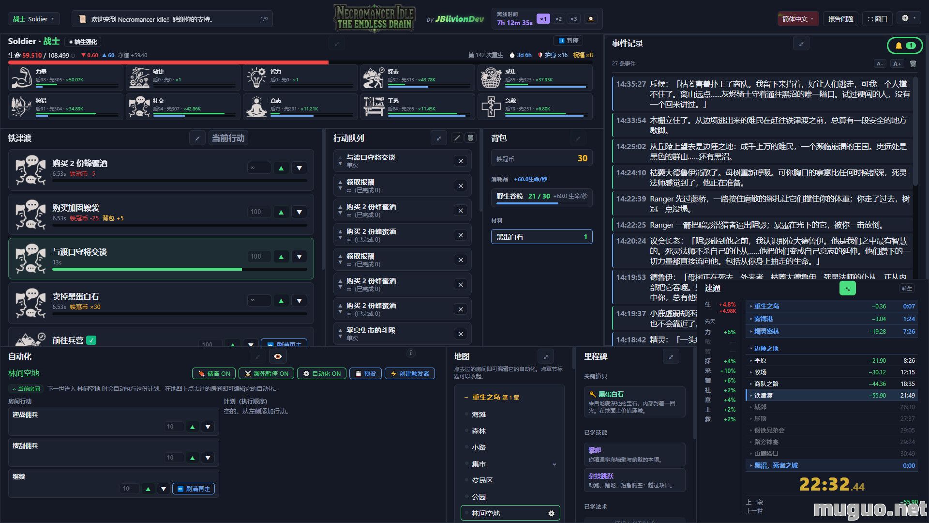
Task: Click the 采集 (gathering) stat icon
Action: [491, 77]
